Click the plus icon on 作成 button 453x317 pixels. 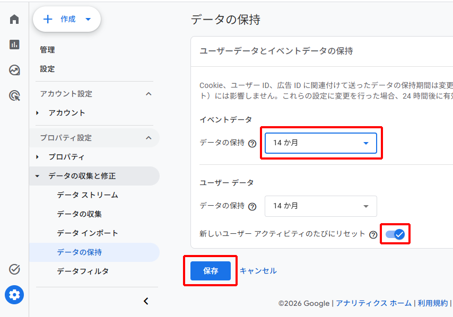48,19
